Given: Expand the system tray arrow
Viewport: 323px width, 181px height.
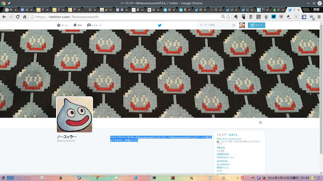Looking at the screenshot, I should [253, 178].
